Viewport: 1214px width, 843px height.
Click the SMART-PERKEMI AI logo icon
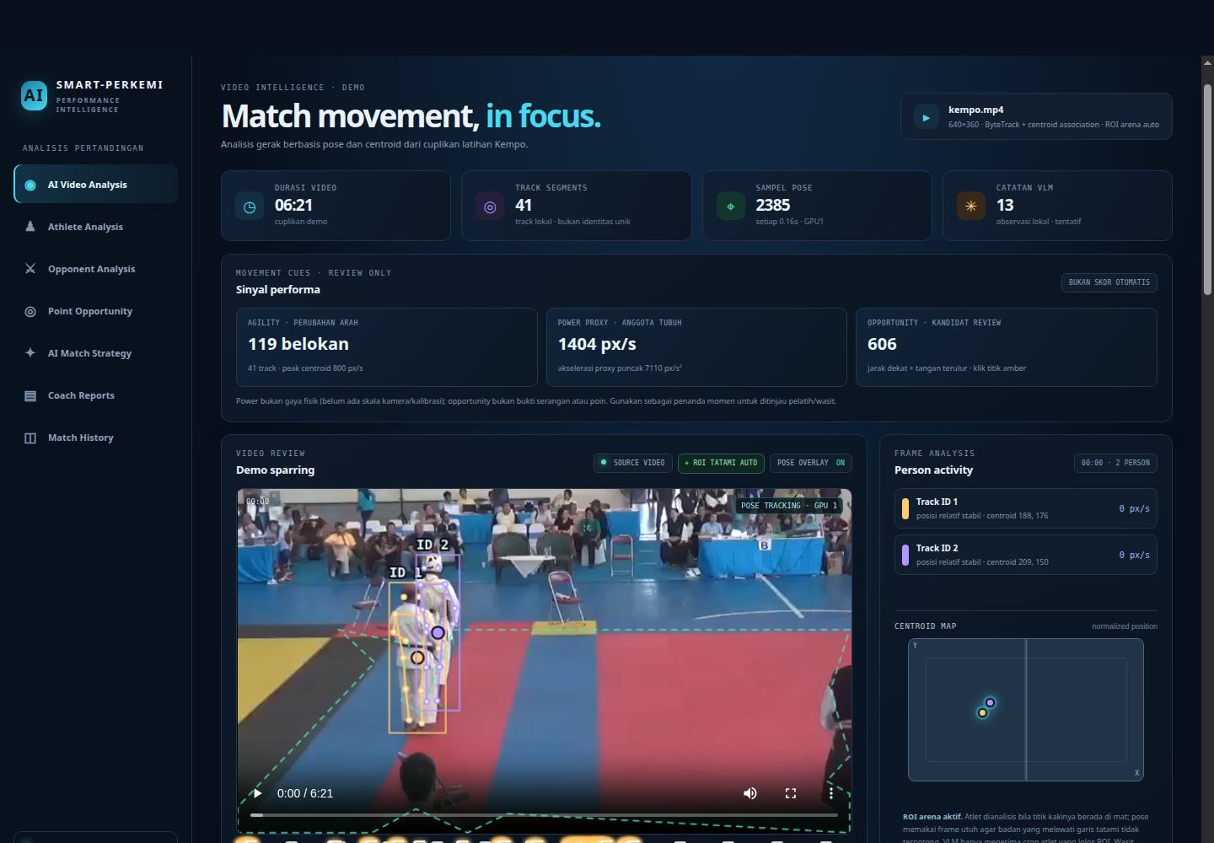(34, 96)
